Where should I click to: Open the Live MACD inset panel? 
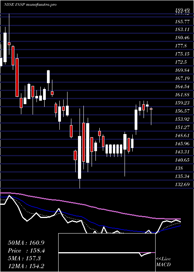(x=107, y=253)
